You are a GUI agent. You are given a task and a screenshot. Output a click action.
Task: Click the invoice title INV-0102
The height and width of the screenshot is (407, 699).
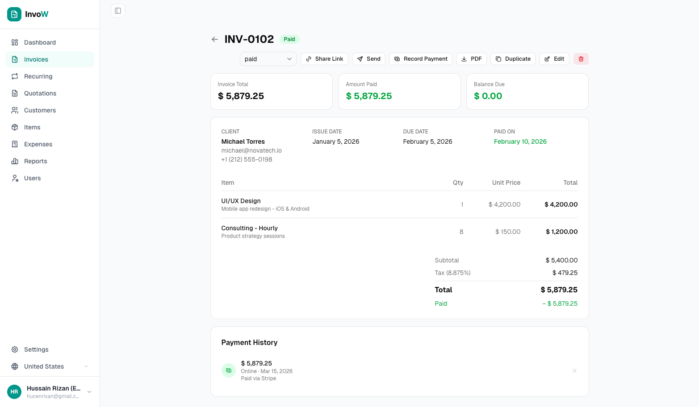tap(249, 39)
